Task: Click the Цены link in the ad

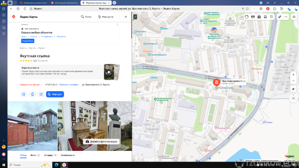Action: point(24,37)
